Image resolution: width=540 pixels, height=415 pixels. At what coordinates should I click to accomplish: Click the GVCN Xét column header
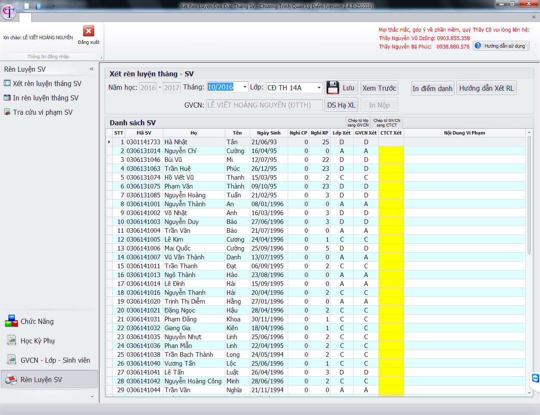point(366,133)
